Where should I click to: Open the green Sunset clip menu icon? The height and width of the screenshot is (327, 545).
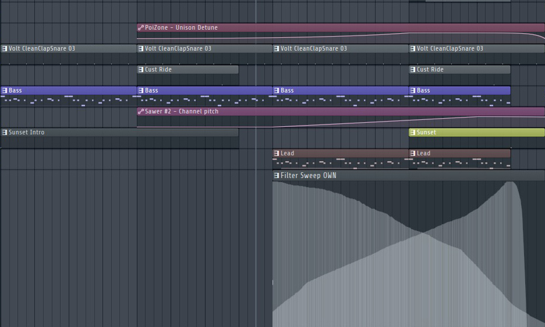point(413,133)
